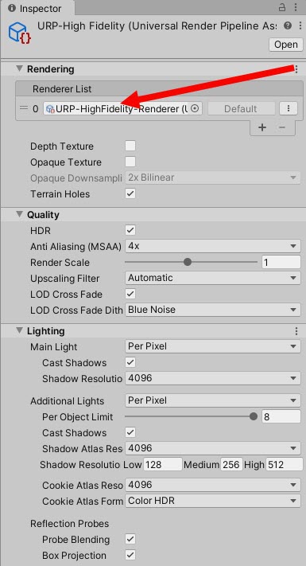The width and height of the screenshot is (306, 566).
Task: Click the Main Light label
Action: 54,347
